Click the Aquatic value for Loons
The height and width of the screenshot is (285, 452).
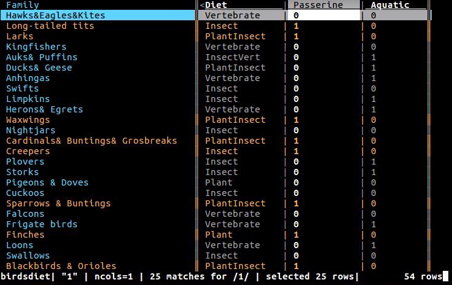pos(373,245)
